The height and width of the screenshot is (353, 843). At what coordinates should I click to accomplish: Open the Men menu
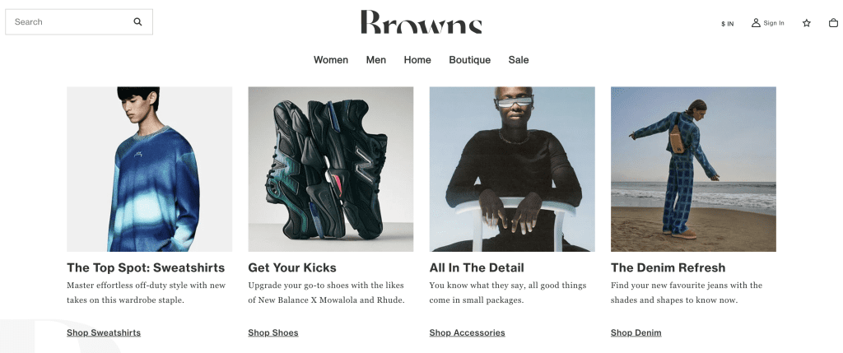375,60
